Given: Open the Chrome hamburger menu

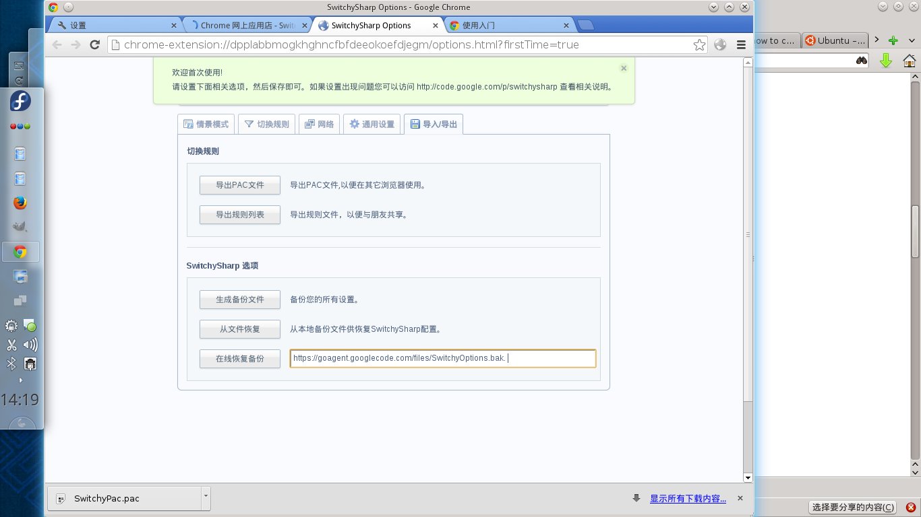Looking at the screenshot, I should (x=741, y=45).
